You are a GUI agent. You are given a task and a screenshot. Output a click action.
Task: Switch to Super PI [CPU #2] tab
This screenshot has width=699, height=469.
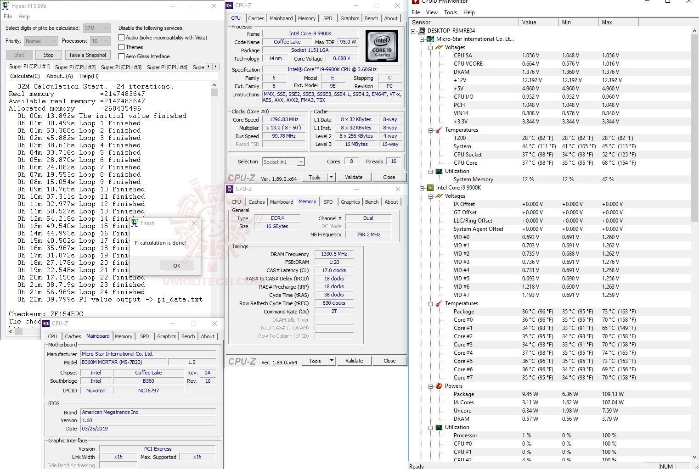pyautogui.click(x=75, y=67)
